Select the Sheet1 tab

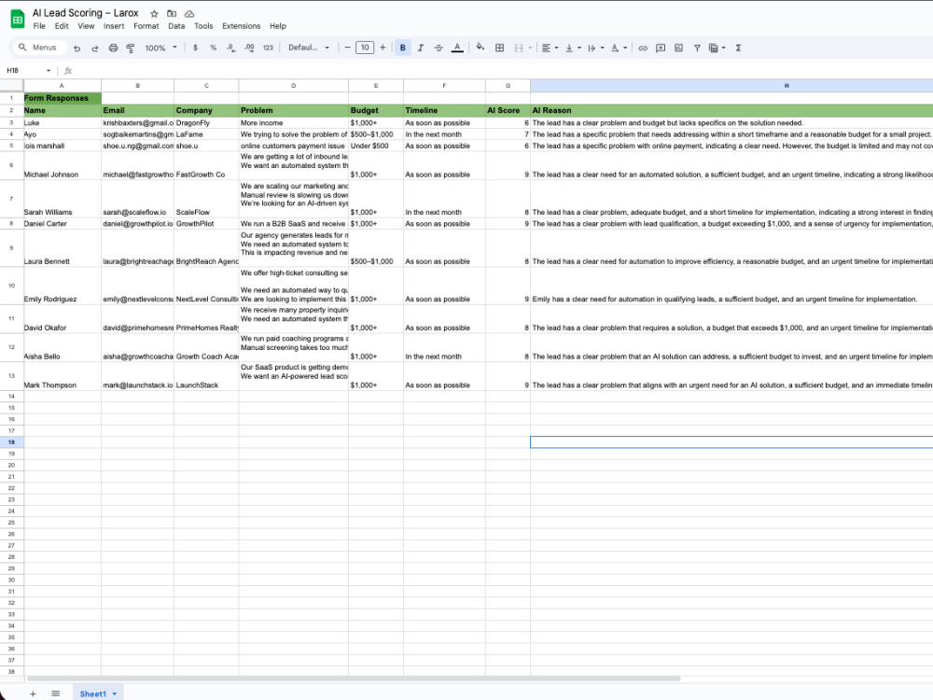click(x=98, y=693)
